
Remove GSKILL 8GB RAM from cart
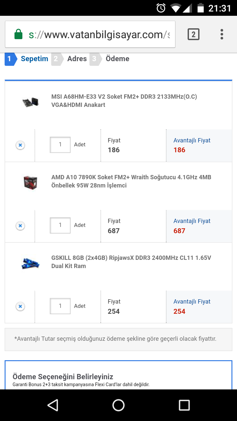20,307
